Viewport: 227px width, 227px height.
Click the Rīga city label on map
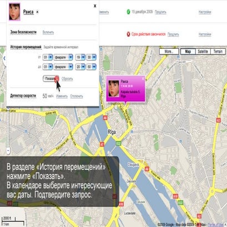click(x=112, y=132)
